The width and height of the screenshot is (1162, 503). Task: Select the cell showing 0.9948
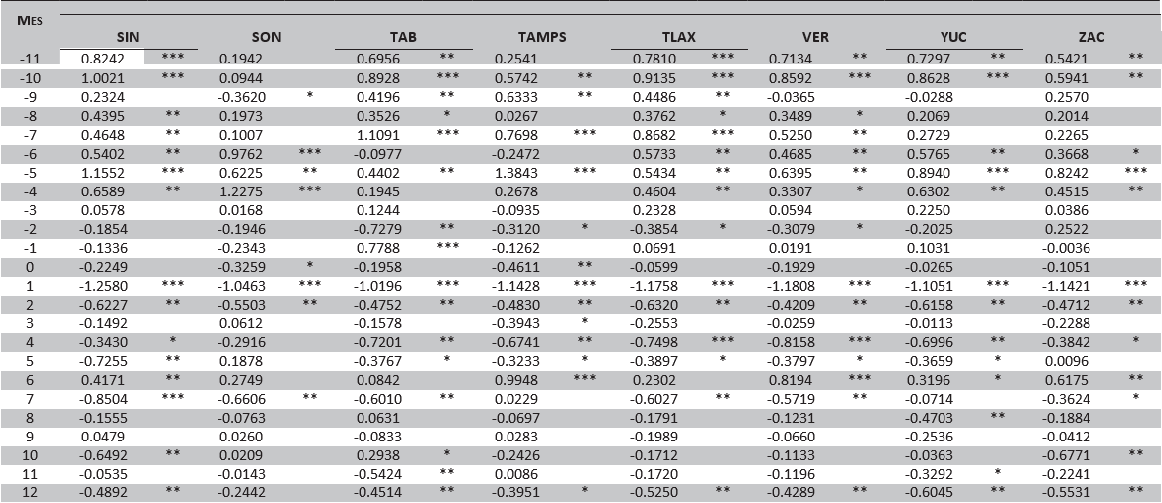click(514, 380)
